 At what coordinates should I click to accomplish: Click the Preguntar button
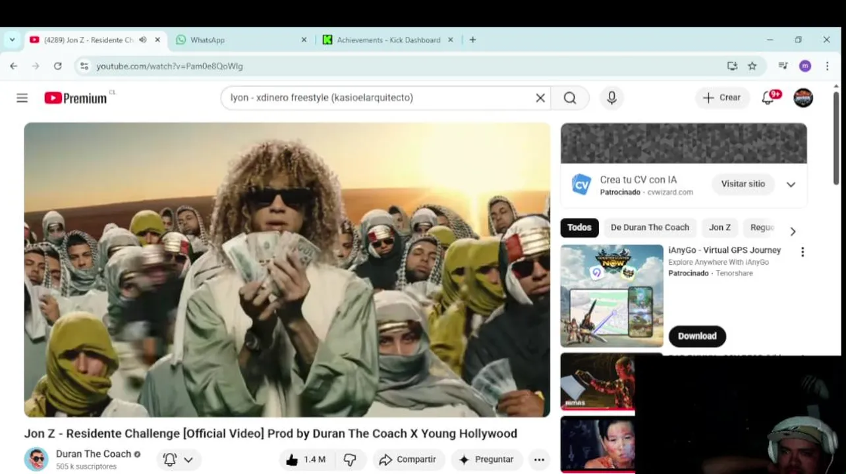point(486,460)
